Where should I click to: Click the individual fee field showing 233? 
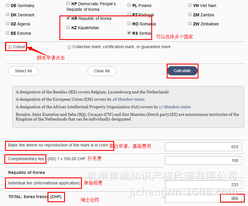tap(203, 185)
